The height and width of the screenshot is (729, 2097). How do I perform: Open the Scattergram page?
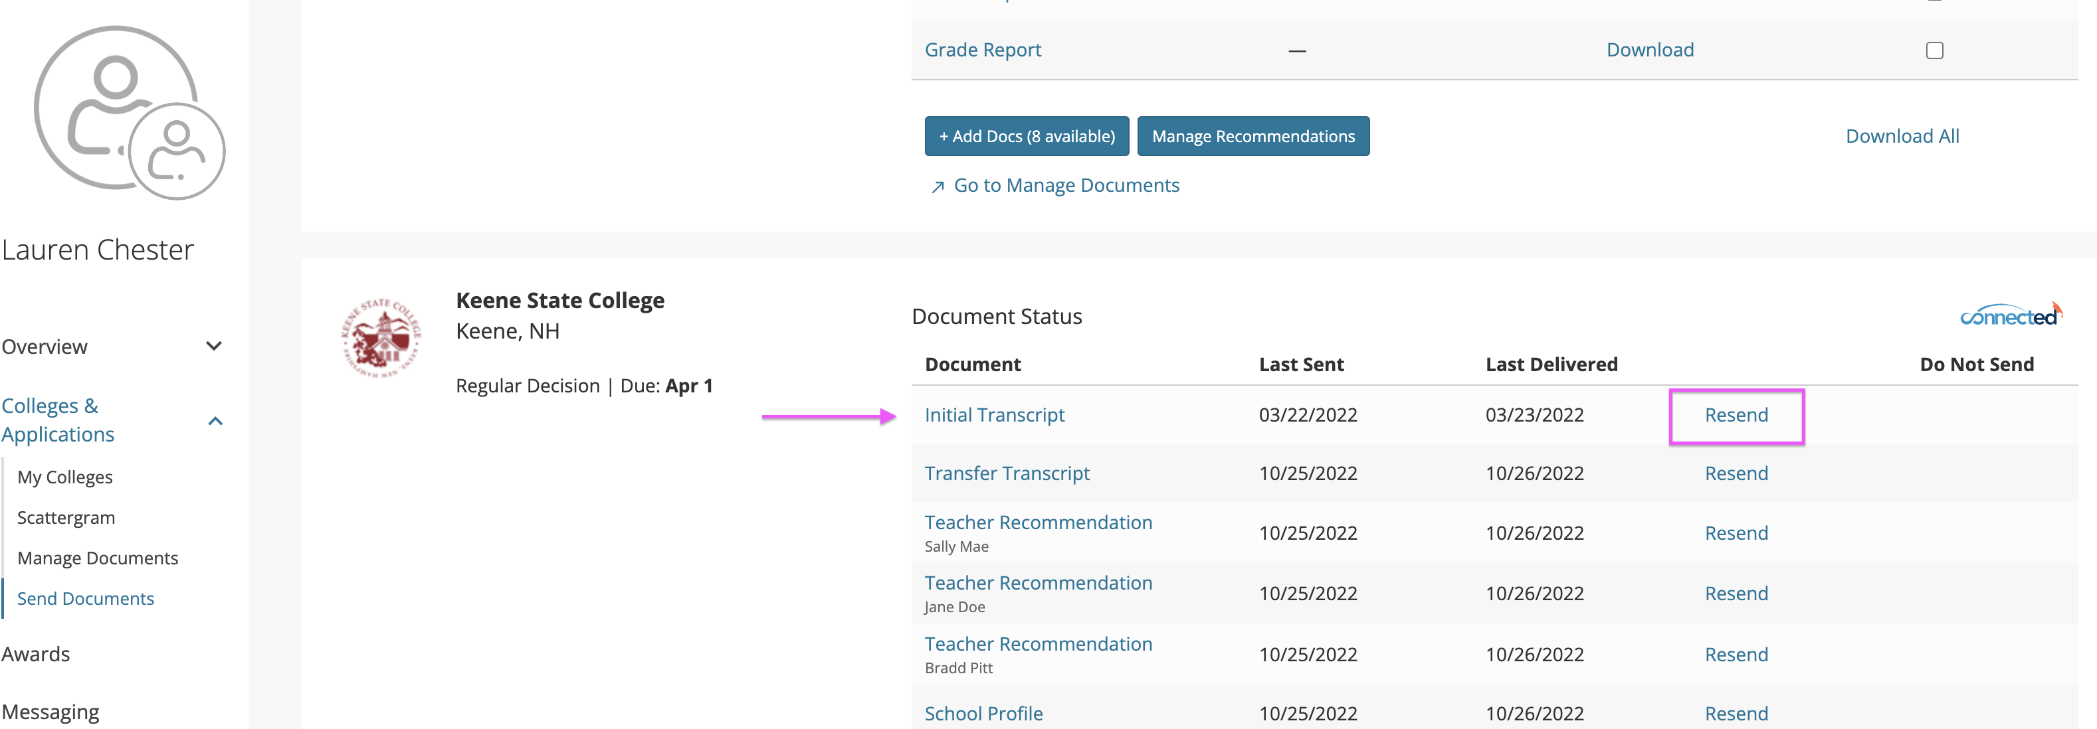pos(66,517)
